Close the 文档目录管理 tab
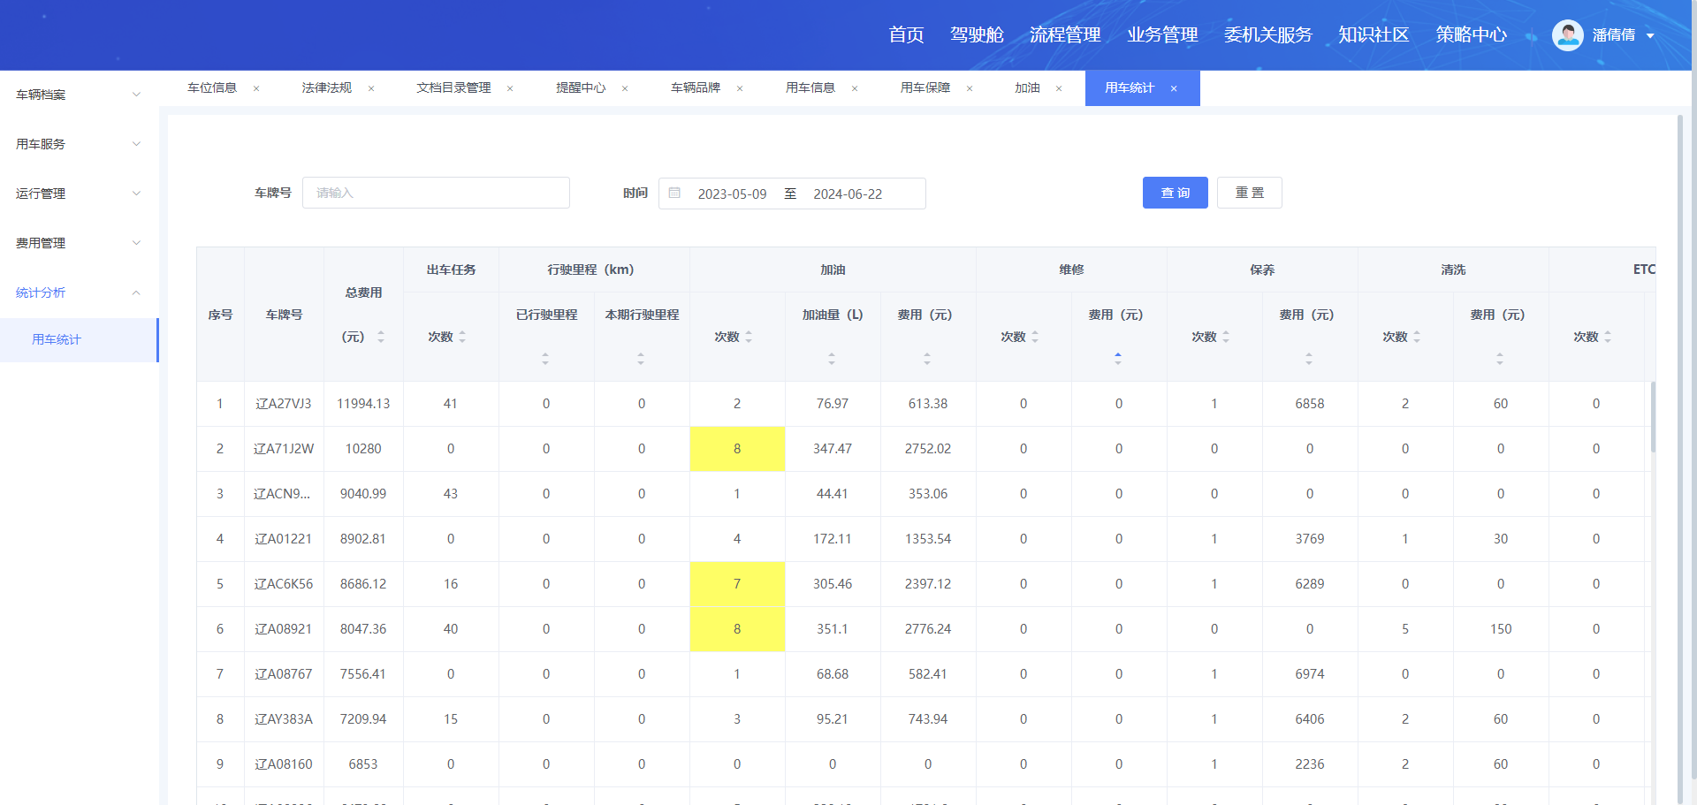 click(510, 88)
